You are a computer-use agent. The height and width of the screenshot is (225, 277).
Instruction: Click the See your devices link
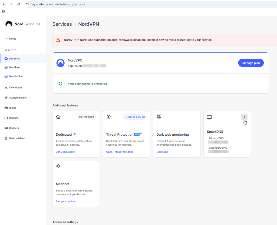[66, 201]
